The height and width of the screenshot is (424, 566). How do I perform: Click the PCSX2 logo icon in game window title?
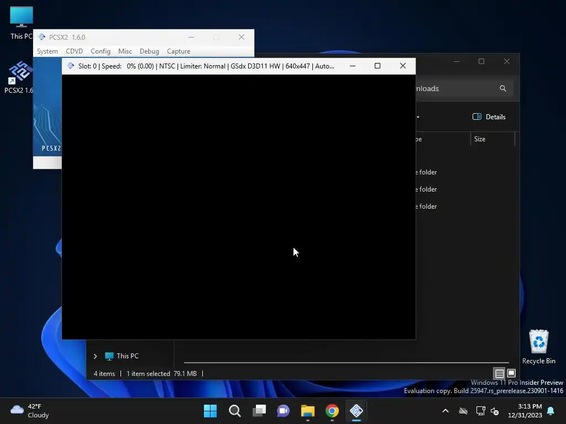[x=71, y=66]
